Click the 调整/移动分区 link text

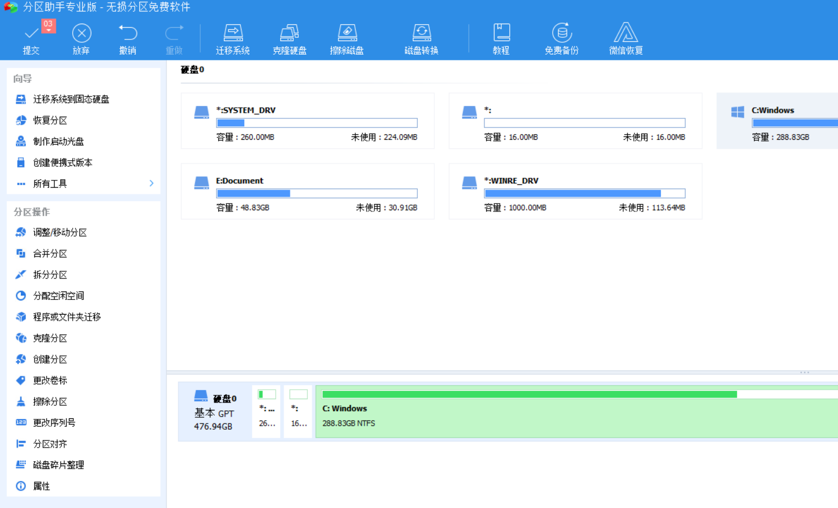[60, 232]
